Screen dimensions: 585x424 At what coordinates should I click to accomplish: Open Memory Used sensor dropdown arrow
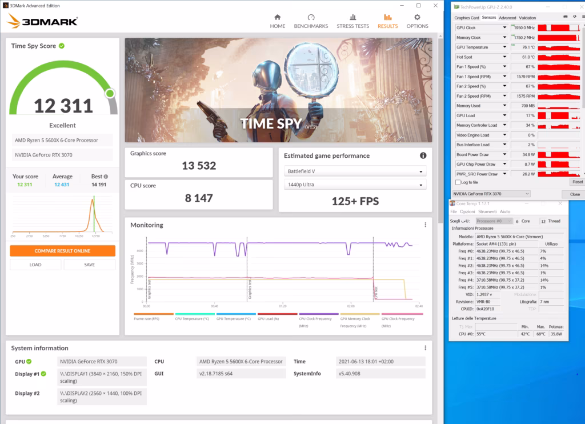coord(504,106)
